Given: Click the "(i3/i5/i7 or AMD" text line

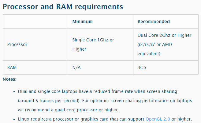Looking at the screenshot, I should [155, 44].
